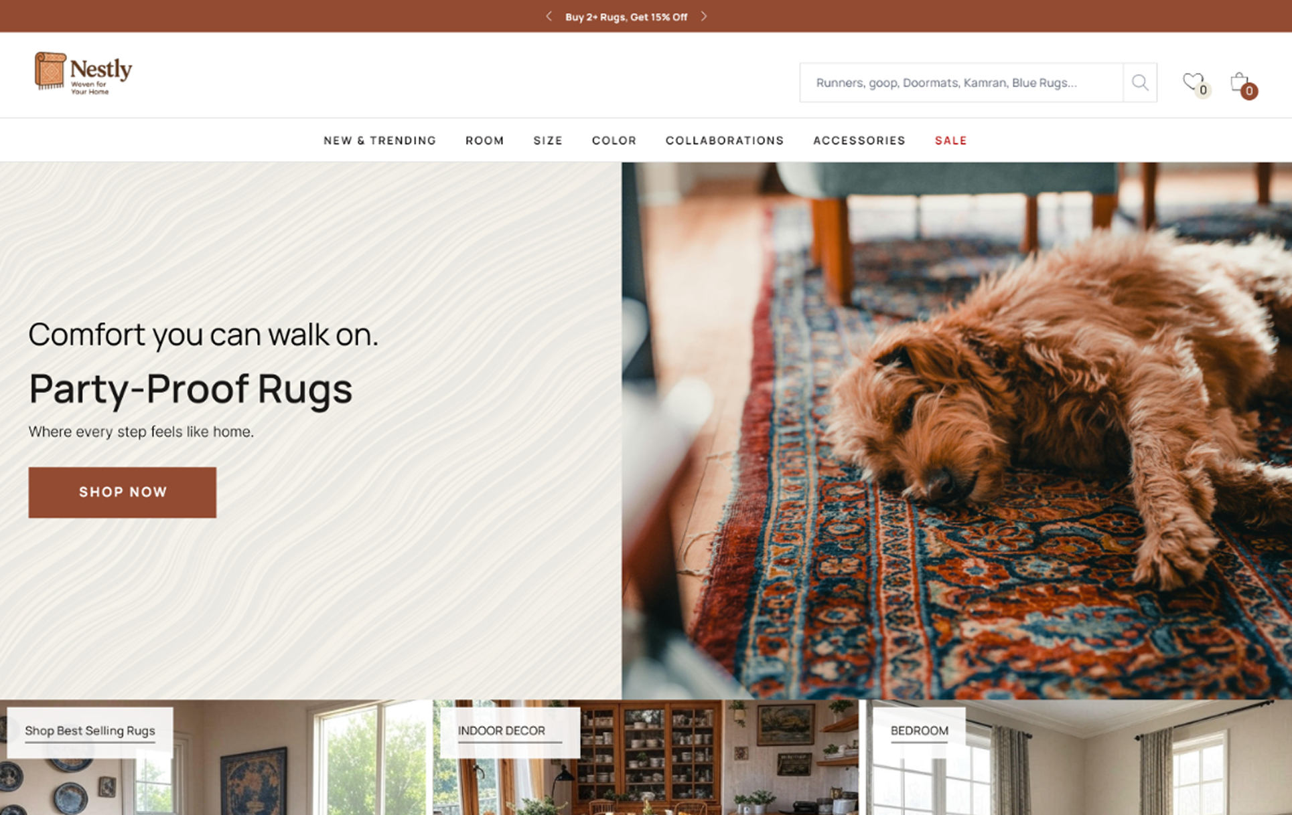Open the Collaborations menu
The height and width of the screenshot is (815, 1292).
(x=725, y=141)
